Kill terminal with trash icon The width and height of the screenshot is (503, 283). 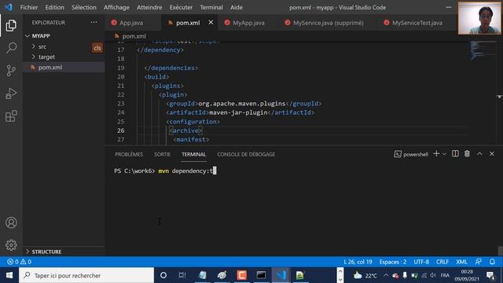pyautogui.click(x=467, y=154)
